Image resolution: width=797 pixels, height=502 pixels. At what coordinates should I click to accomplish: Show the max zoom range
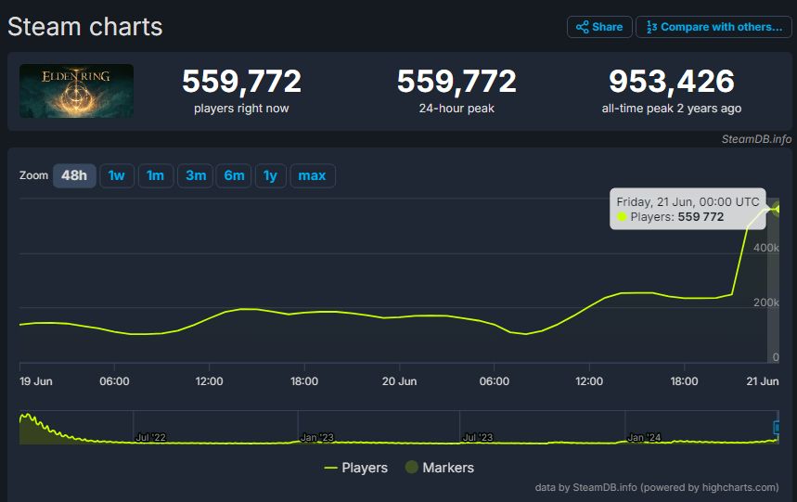[312, 175]
